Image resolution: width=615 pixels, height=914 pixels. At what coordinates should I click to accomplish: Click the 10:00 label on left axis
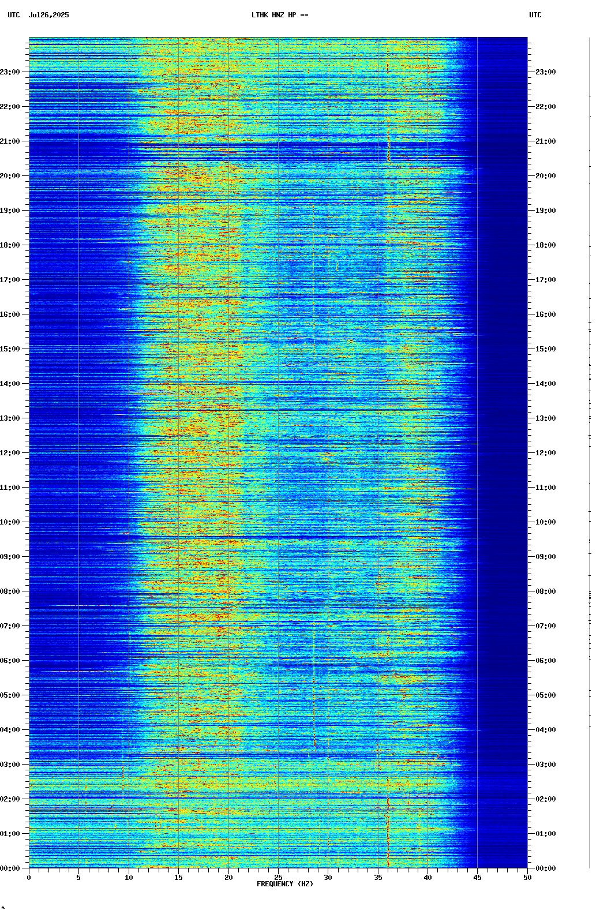pyautogui.click(x=10, y=522)
